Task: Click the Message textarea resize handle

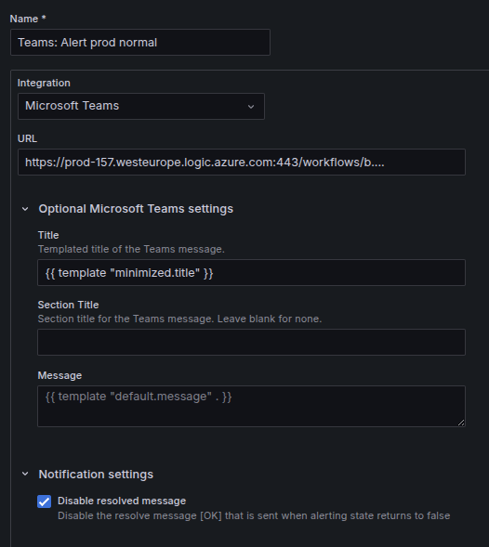Action: click(461, 423)
